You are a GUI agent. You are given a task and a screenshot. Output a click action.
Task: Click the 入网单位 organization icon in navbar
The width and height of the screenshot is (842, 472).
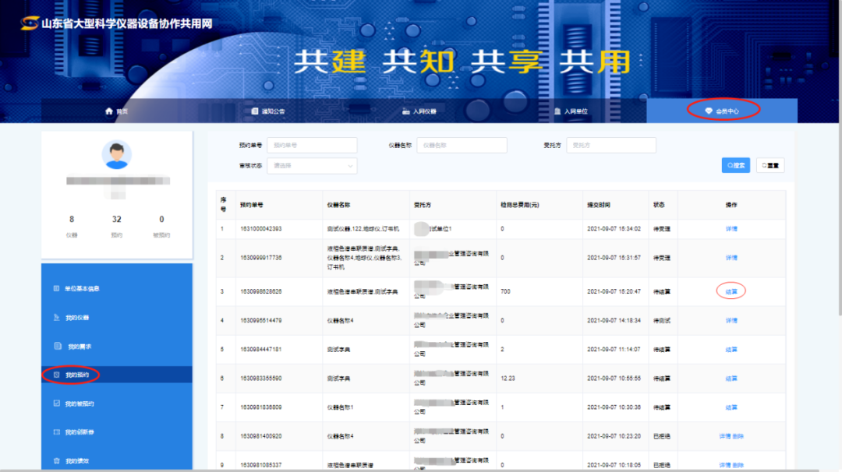point(557,111)
